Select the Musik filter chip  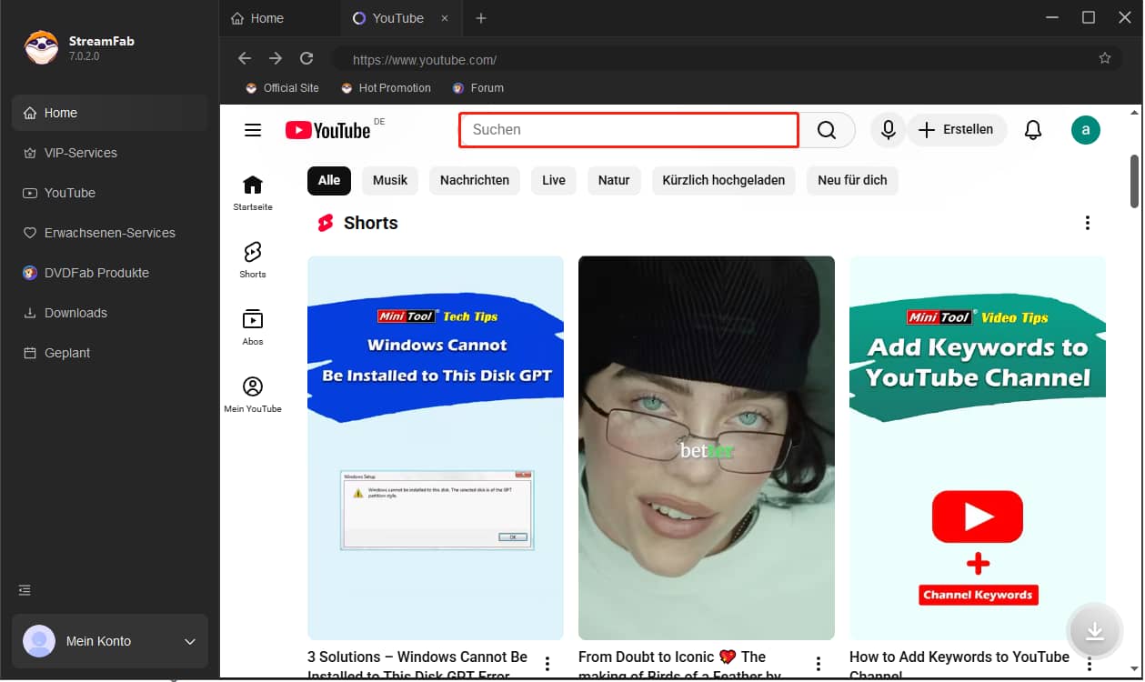390,180
